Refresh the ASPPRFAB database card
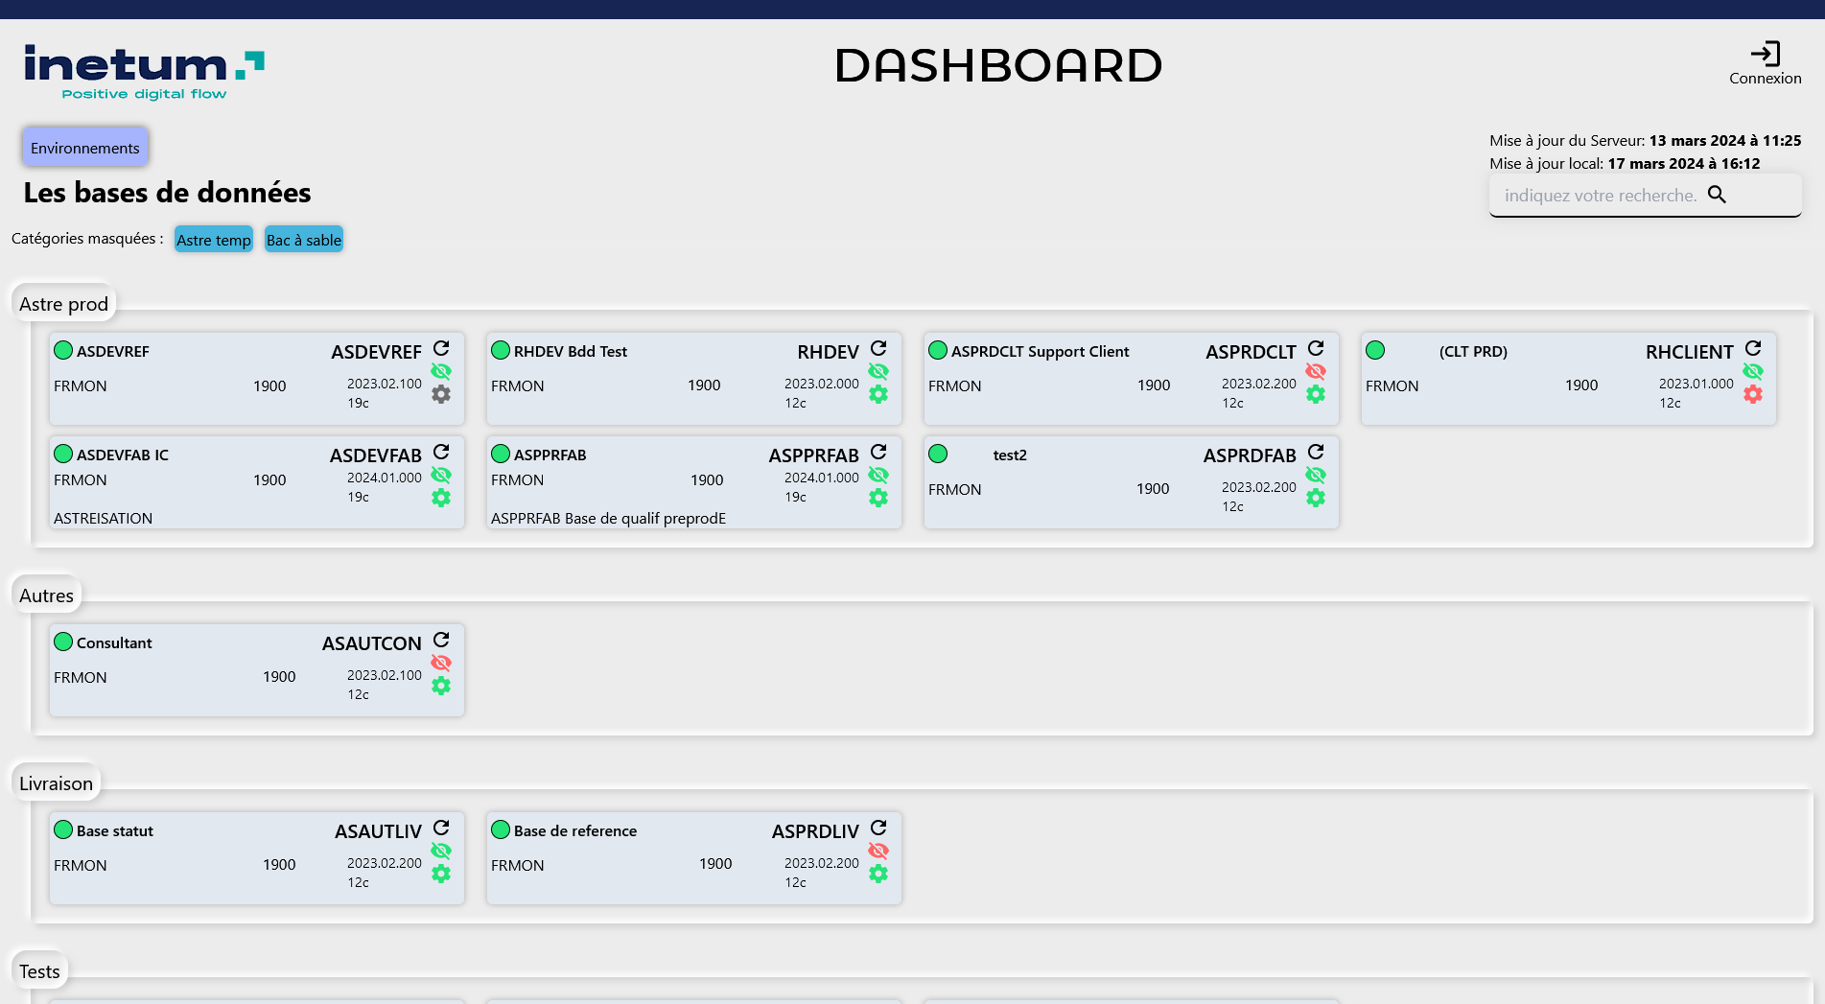Image resolution: width=1825 pixels, height=1004 pixels. tap(878, 452)
